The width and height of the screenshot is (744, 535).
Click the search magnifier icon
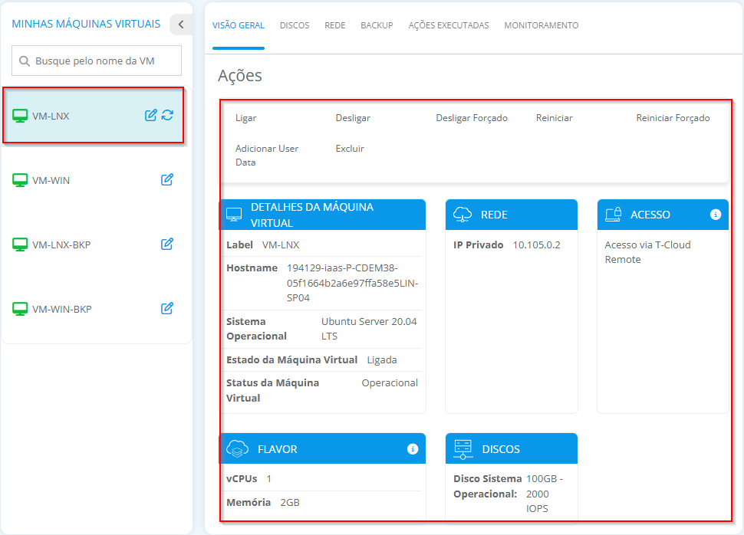pos(25,61)
